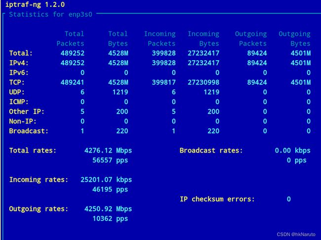Click the IPv4 row label
This screenshot has height=240, width=321.
click(x=19, y=63)
